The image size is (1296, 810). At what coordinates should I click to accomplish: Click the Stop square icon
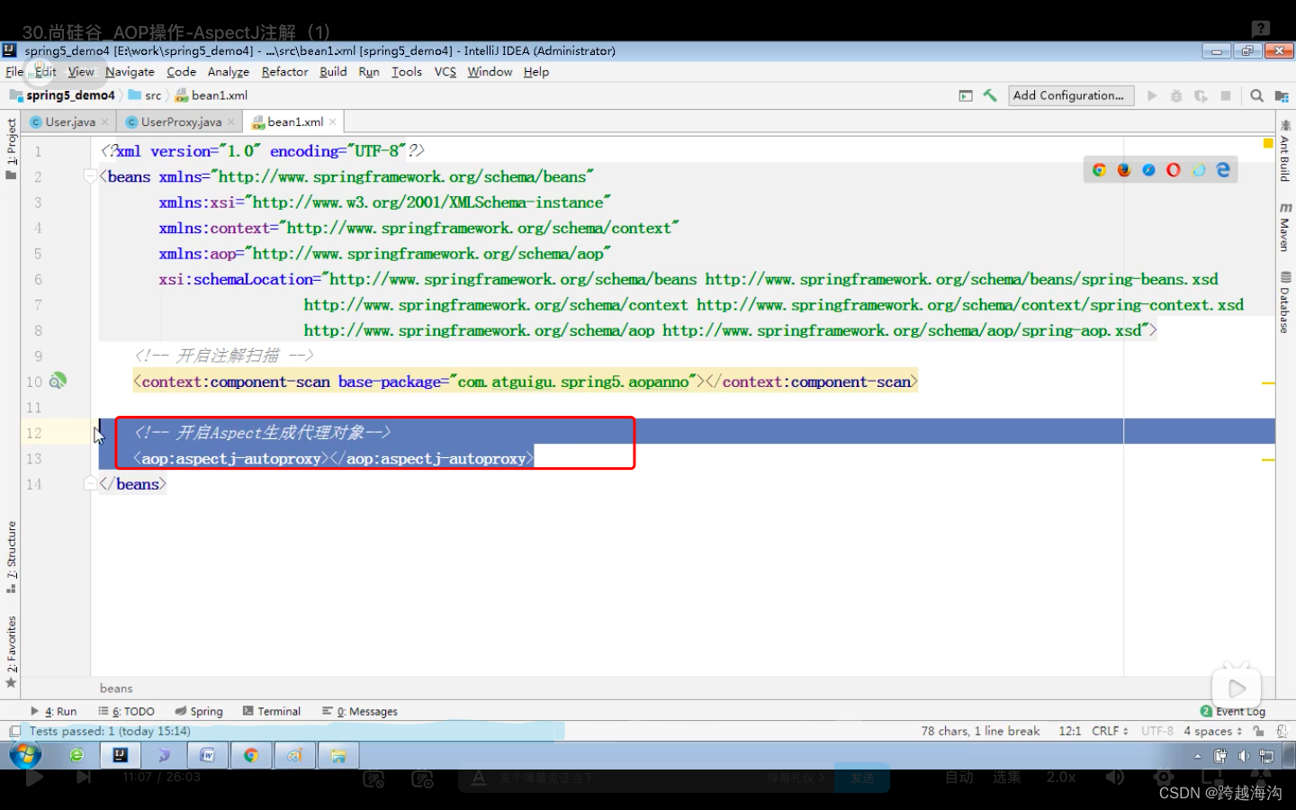pyautogui.click(x=1226, y=95)
